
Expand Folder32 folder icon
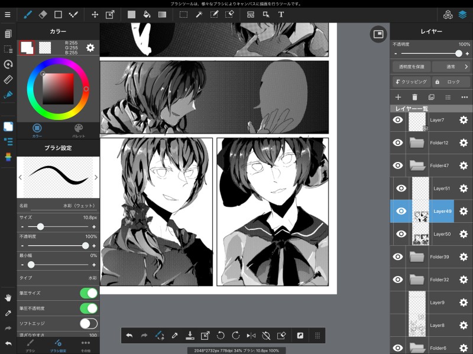click(417, 280)
